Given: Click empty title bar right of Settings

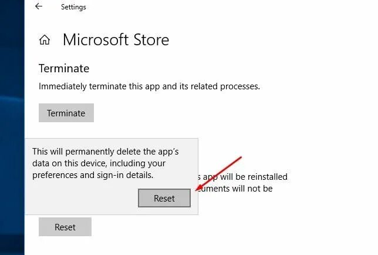Looking at the screenshot, I should (x=235, y=8).
